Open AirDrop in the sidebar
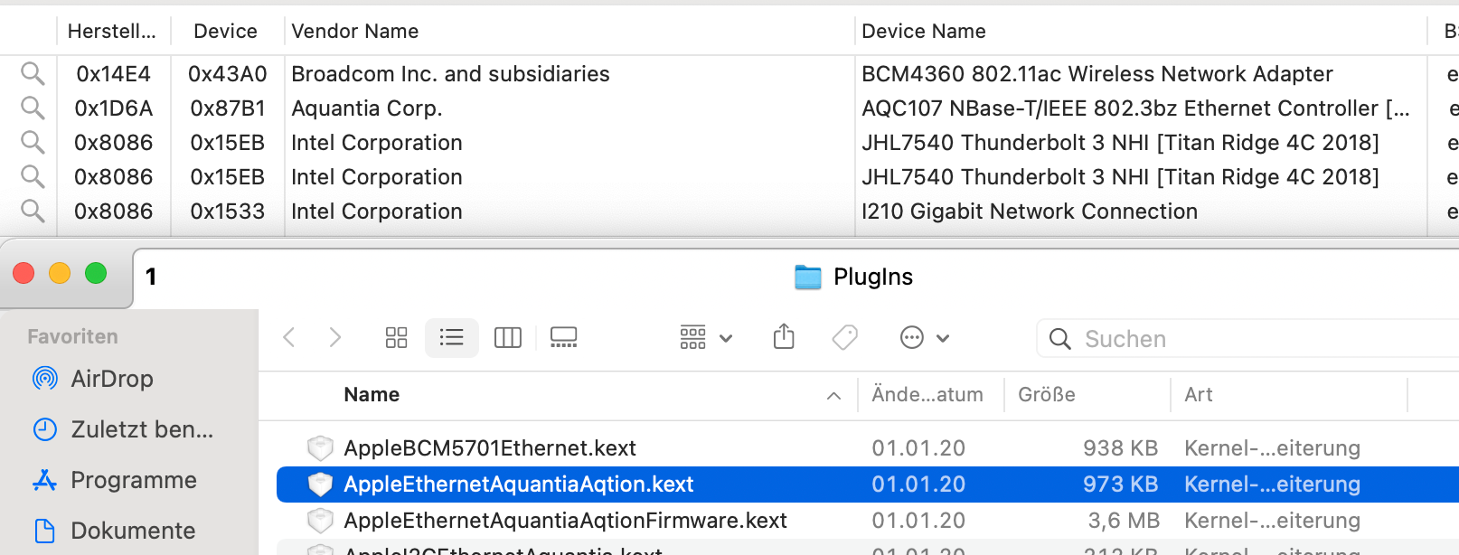 [x=111, y=379]
